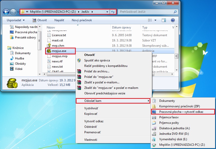
Task: Select the Licence.txt file
Action: coord(56,35)
